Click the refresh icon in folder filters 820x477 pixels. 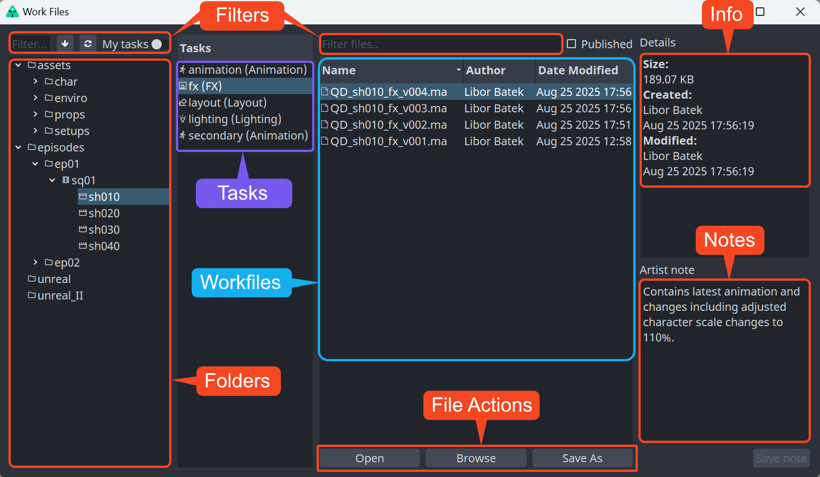tap(87, 44)
